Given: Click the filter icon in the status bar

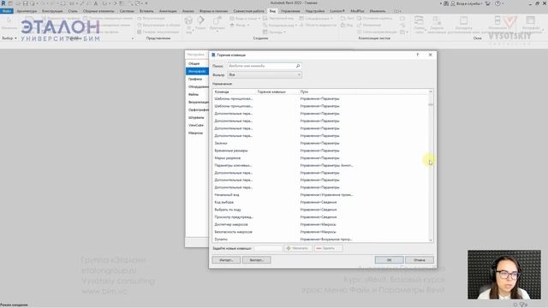Looking at the screenshot, I should 523,305.
